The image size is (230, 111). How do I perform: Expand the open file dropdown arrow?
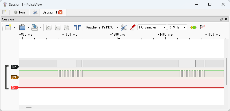[x=28, y=27]
